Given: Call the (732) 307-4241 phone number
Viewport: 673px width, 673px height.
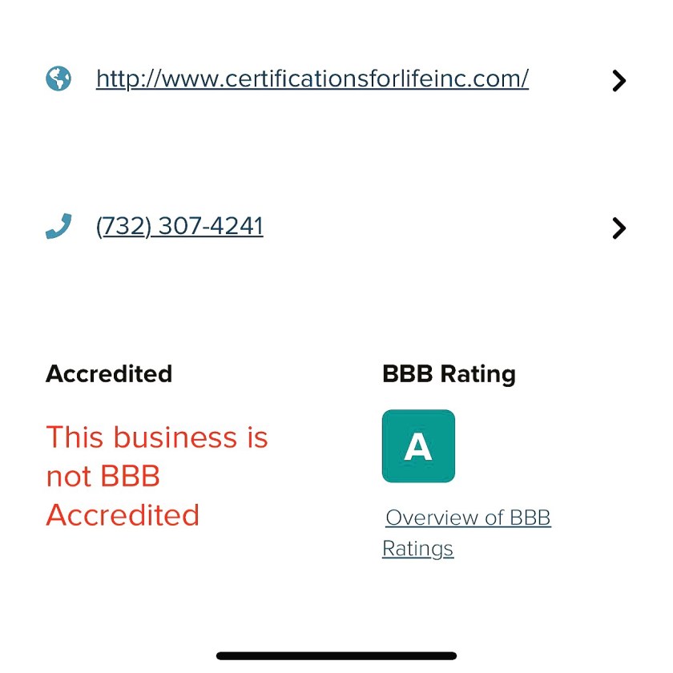Looking at the screenshot, I should 179,227.
